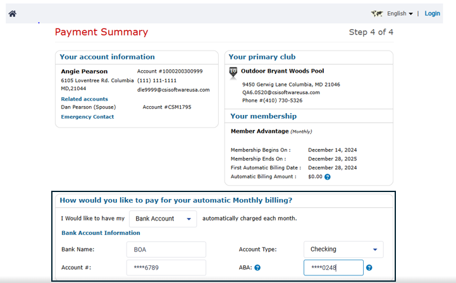Open help for Automatic Billing Amount

coord(328,177)
